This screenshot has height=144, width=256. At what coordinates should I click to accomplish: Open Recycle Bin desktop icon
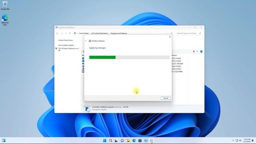click(x=5, y=5)
